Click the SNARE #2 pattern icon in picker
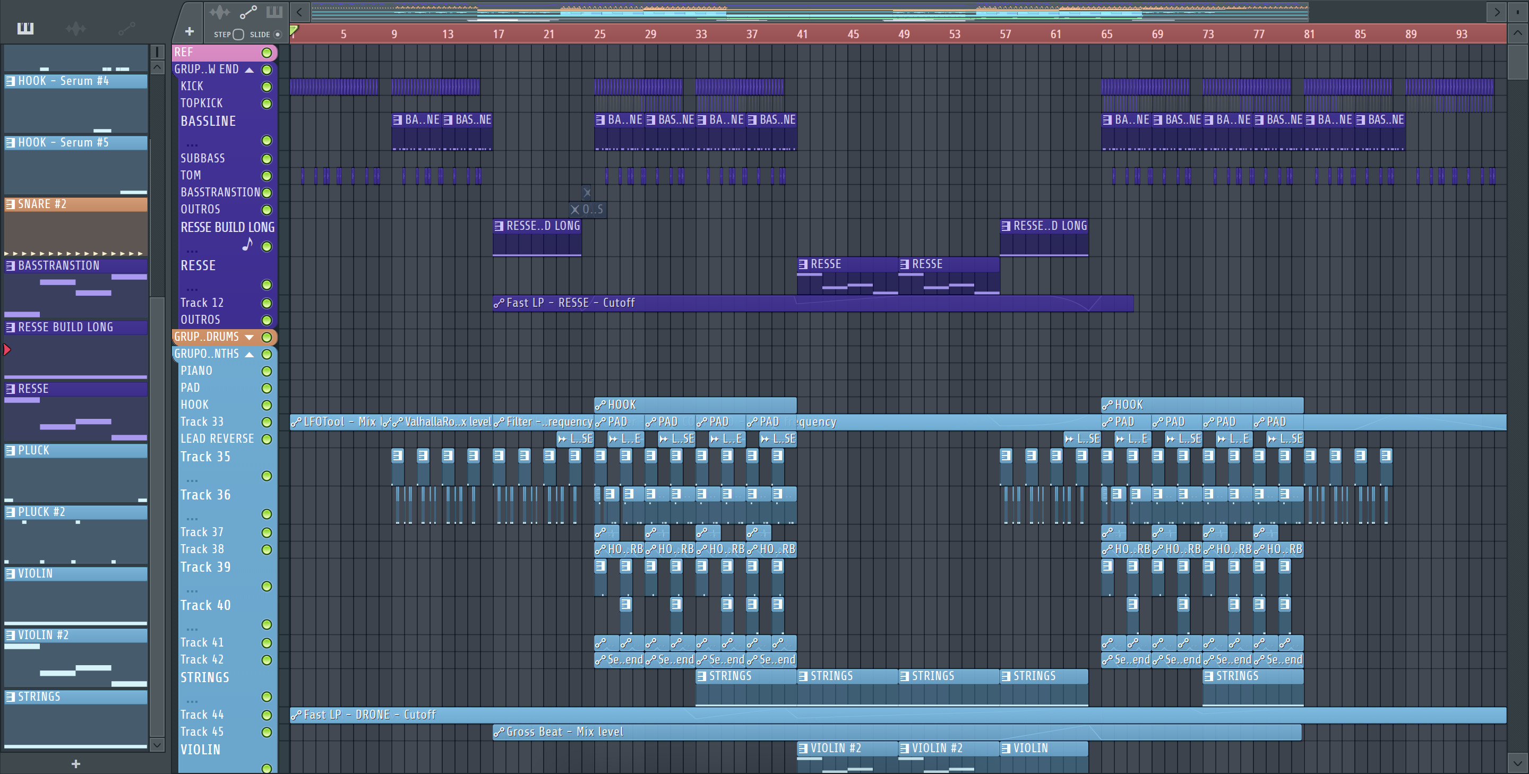The image size is (1529, 774). click(11, 204)
